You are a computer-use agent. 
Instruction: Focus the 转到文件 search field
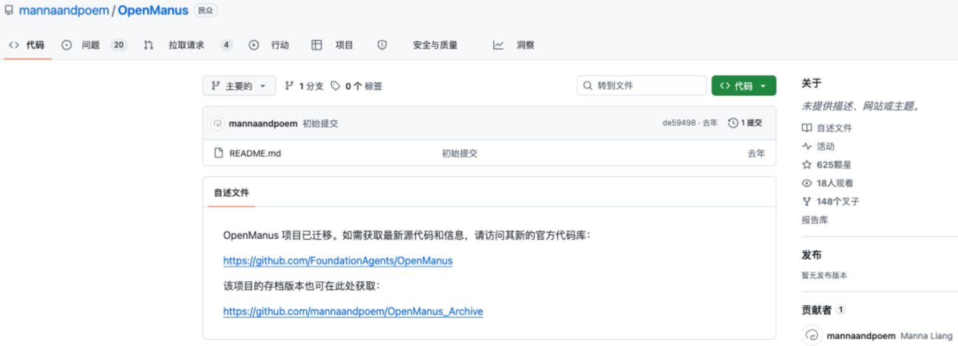point(642,86)
